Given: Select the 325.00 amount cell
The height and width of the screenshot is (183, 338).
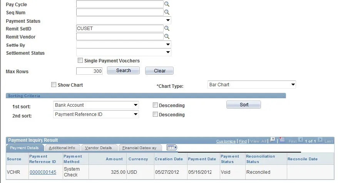Looking at the screenshot, I should (107, 172).
